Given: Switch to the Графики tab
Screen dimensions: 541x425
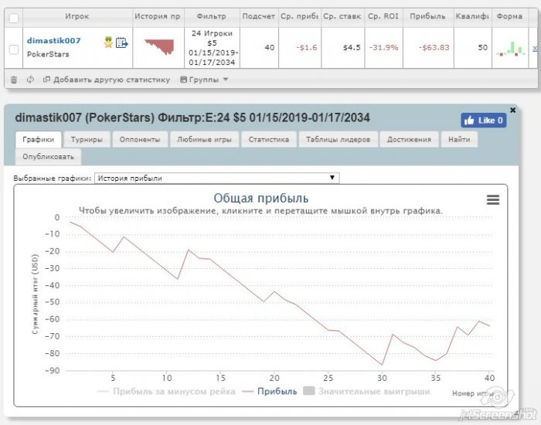Looking at the screenshot, I should (39, 139).
